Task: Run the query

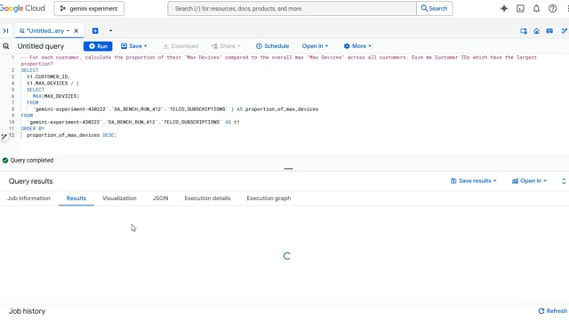Action: point(98,46)
